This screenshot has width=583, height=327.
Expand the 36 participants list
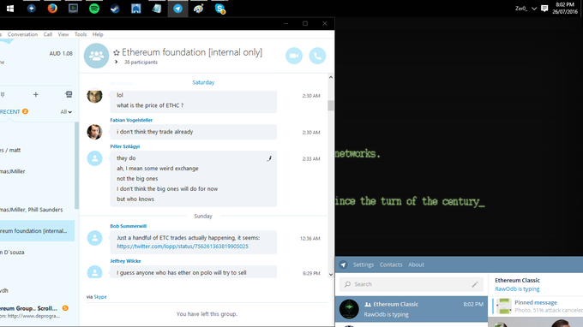[116, 62]
